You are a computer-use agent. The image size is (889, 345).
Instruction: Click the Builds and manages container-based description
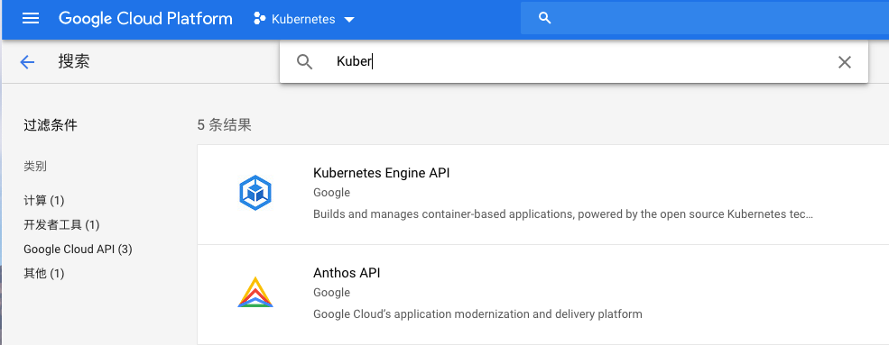(x=563, y=214)
